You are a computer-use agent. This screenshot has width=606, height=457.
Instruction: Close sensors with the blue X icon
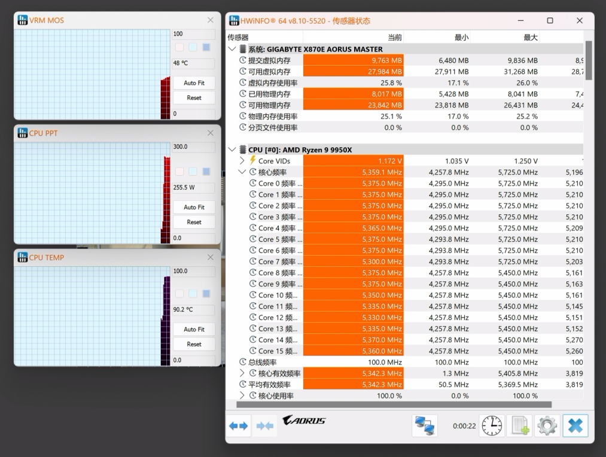[x=575, y=426]
